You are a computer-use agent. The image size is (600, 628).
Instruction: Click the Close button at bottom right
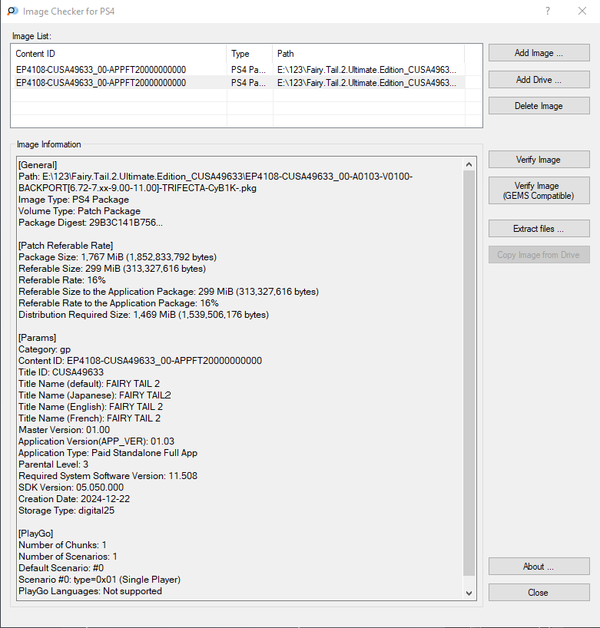coord(539,593)
